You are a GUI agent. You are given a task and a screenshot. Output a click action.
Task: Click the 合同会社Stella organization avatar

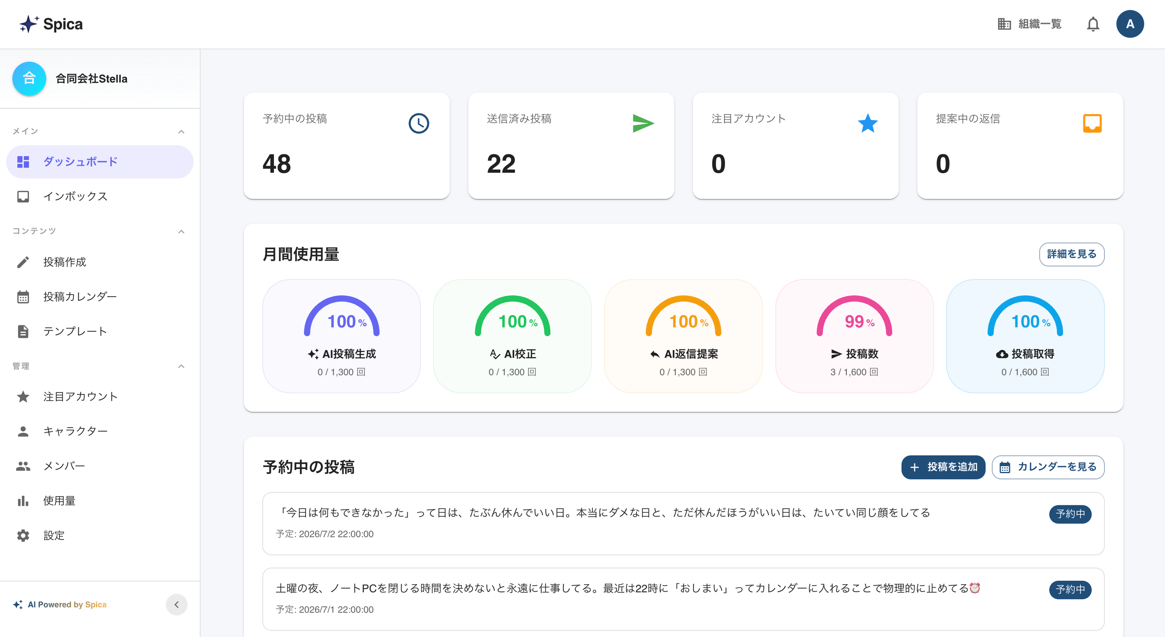pyautogui.click(x=29, y=79)
